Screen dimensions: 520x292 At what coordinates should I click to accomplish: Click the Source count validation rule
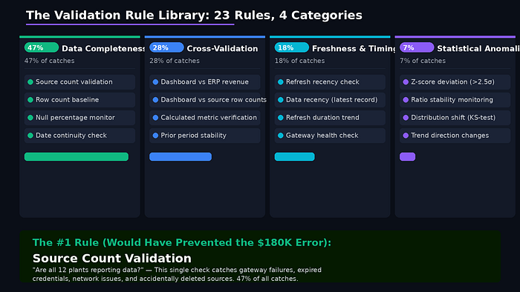(x=79, y=82)
